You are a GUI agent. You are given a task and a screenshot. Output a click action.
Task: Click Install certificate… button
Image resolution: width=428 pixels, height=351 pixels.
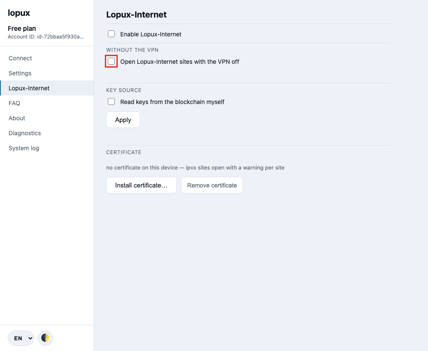click(x=141, y=185)
